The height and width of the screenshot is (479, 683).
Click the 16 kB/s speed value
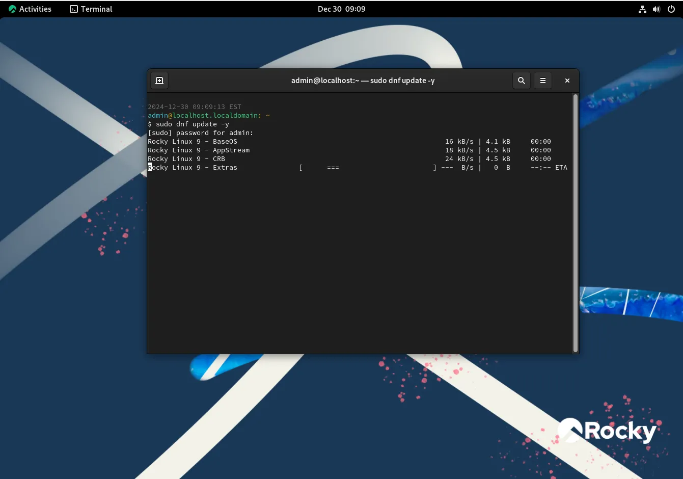tap(459, 142)
